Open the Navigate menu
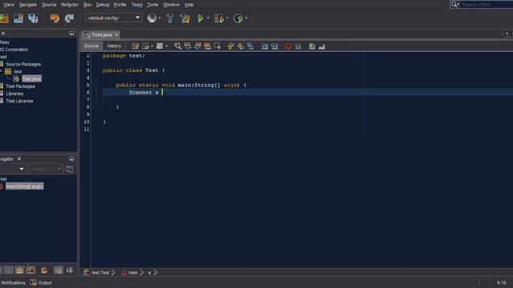 pyautogui.click(x=28, y=5)
